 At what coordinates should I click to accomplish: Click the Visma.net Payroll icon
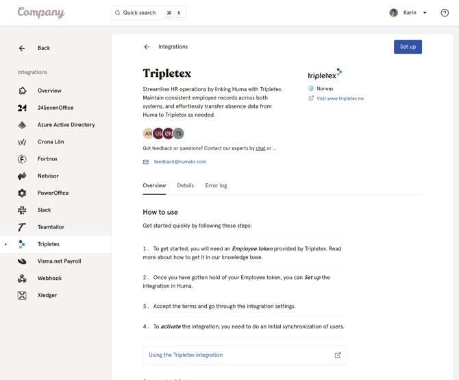[x=22, y=261]
